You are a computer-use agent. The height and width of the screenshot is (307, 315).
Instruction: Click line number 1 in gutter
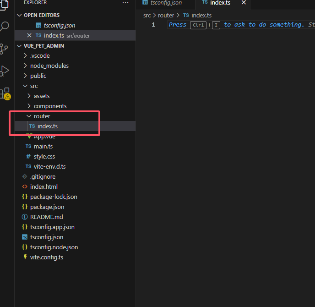[153, 25]
